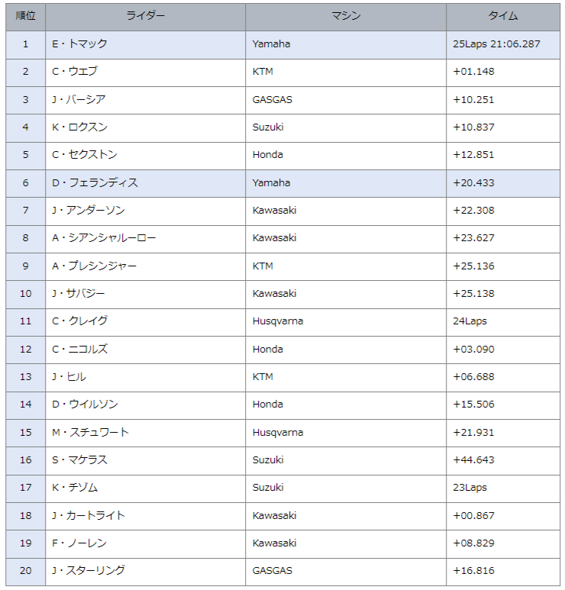Select the Husqvarna cell for C・クレイグ
565x590 pixels.
coord(278,321)
